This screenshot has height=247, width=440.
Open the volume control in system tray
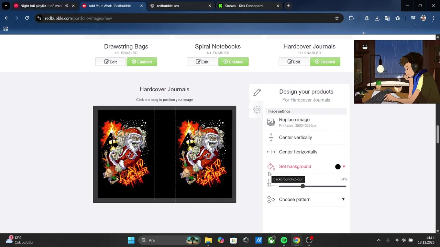point(404,240)
